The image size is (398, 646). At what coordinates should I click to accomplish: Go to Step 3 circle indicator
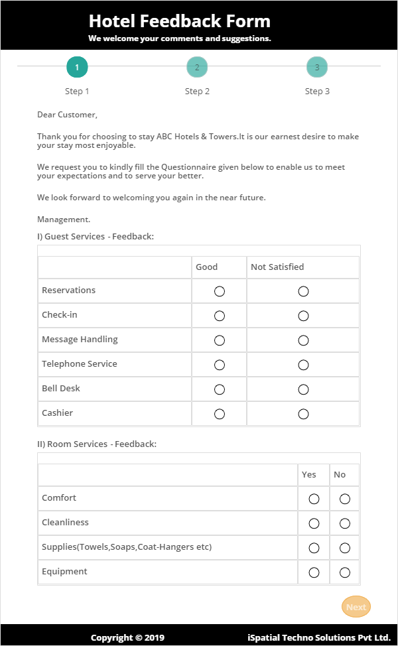317,67
